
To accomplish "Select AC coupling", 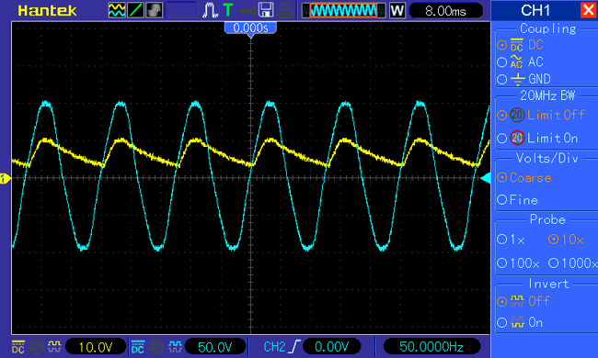I will 521,62.
